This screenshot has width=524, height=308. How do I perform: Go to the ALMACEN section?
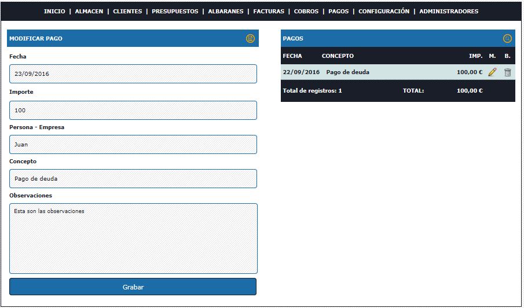(88, 12)
